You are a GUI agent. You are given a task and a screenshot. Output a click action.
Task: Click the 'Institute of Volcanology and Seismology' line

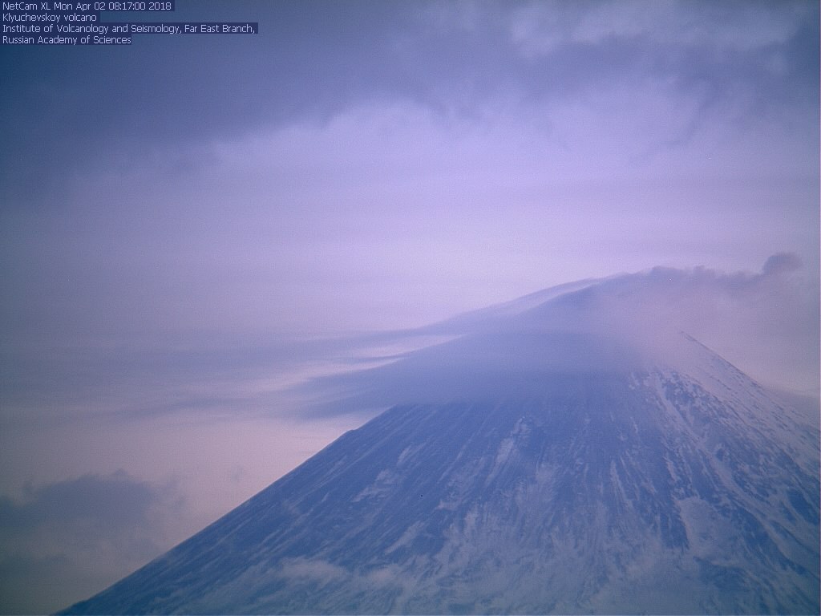pyautogui.click(x=129, y=29)
